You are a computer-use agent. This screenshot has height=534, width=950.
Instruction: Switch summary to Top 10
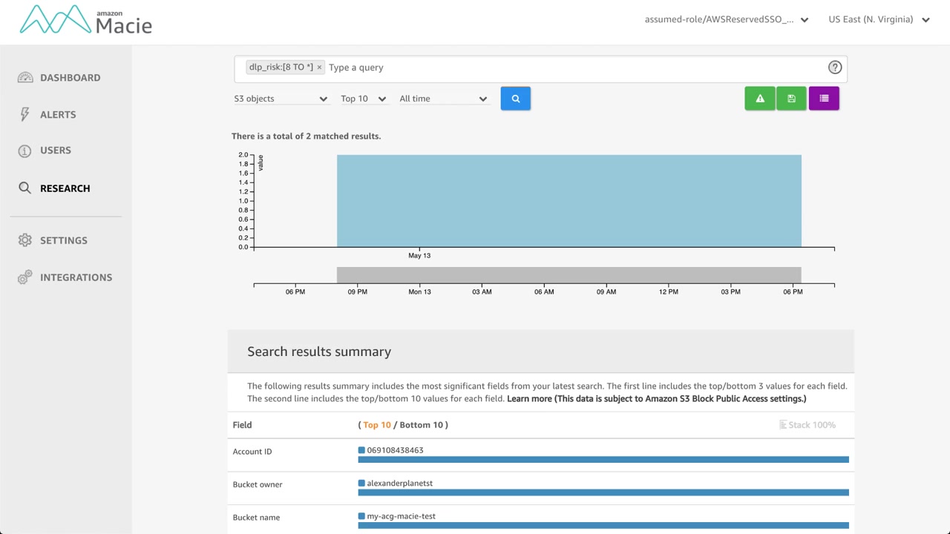(x=377, y=425)
